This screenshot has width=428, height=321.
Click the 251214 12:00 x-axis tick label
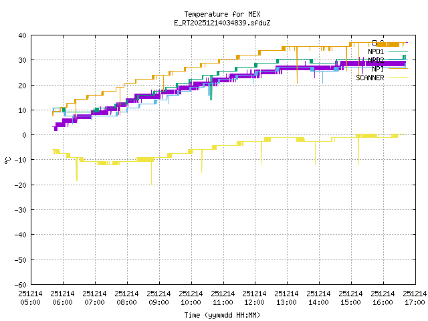tap(255, 297)
